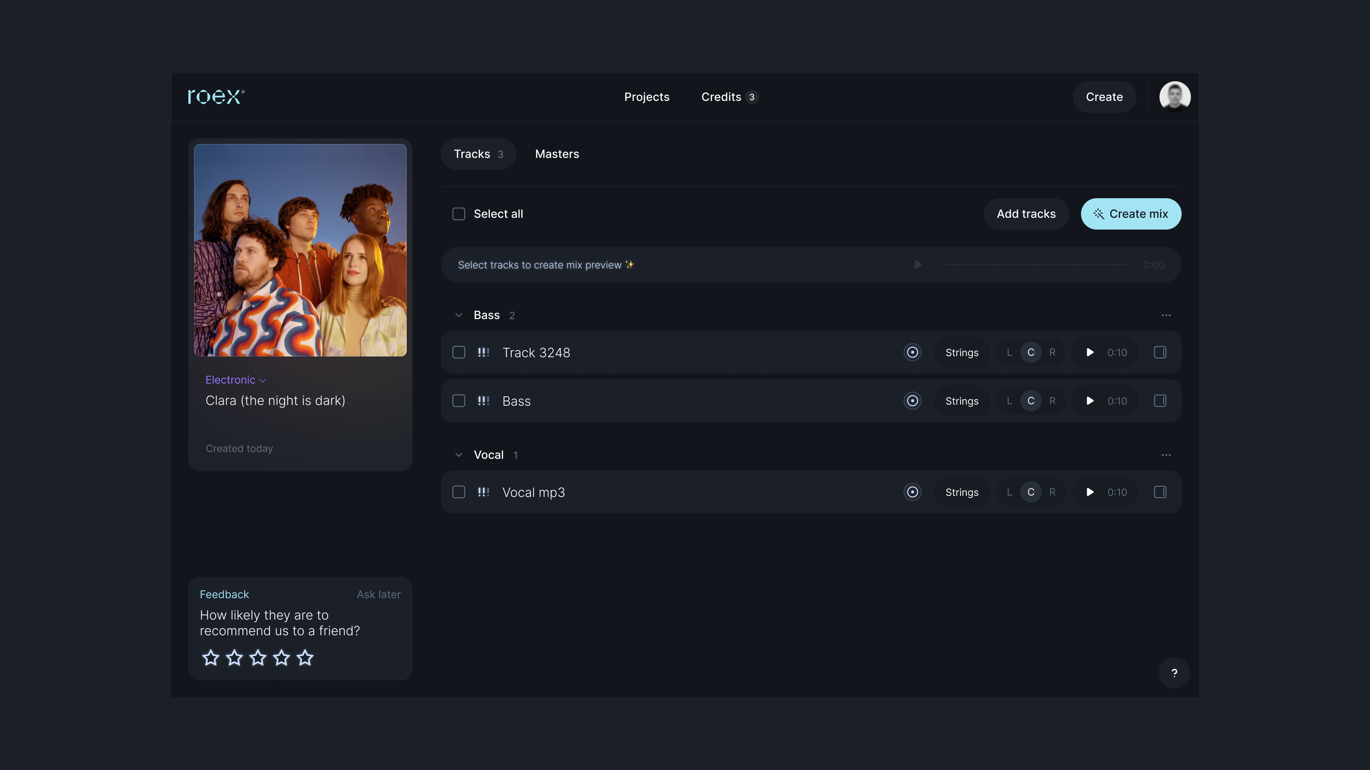Collapse the Bass group chevron
Viewport: 1370px width, 770px height.
click(x=458, y=315)
